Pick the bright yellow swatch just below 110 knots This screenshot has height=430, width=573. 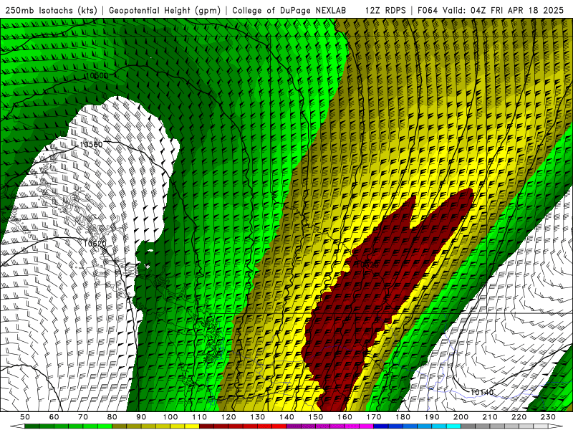click(192, 426)
